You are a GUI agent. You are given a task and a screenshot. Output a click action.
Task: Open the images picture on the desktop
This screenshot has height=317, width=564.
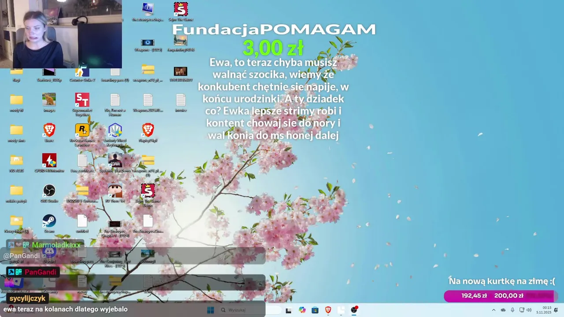[49, 102]
